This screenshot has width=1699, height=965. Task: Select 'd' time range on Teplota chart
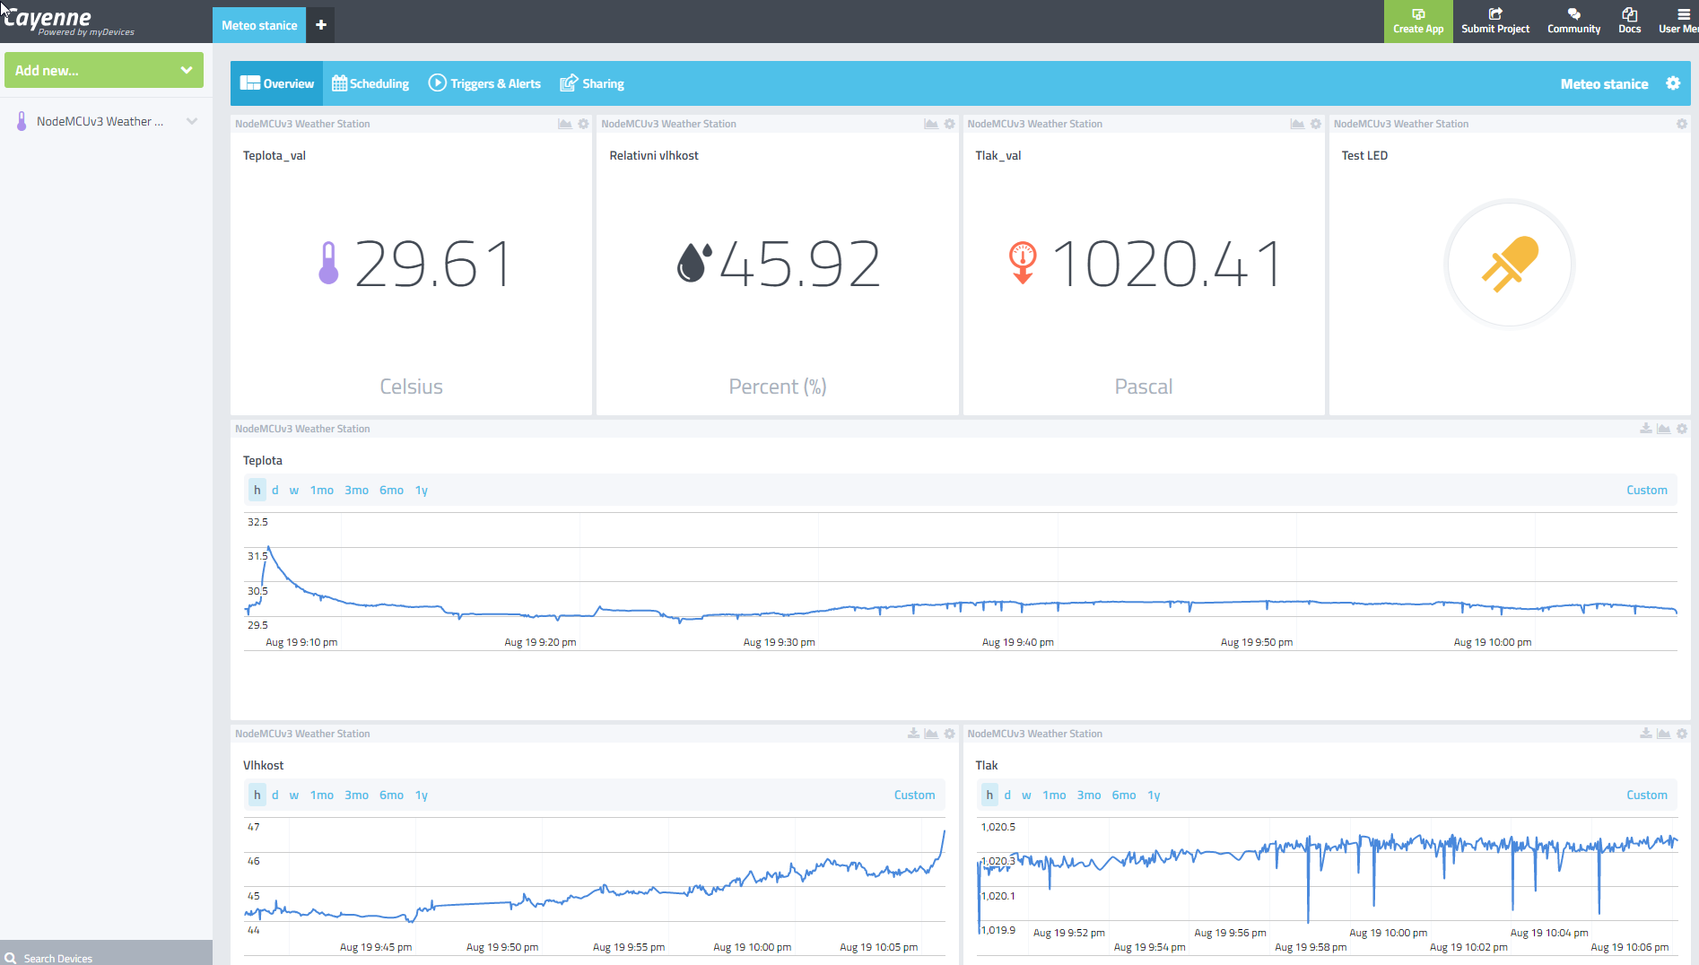pyautogui.click(x=274, y=490)
